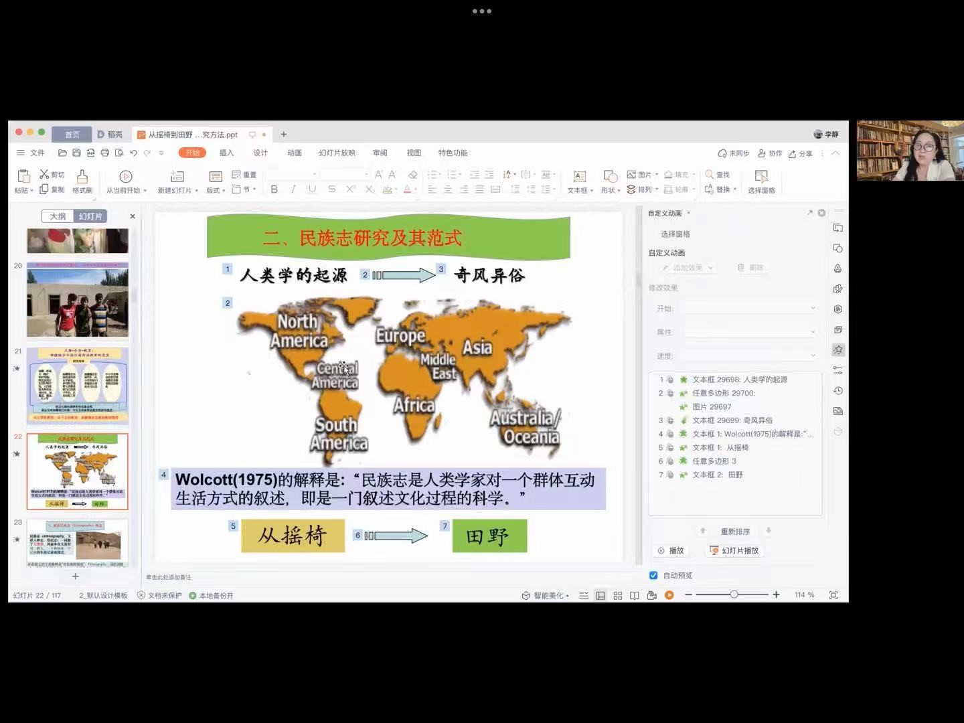Click the zoom slider handle
The height and width of the screenshot is (723, 964).
[x=734, y=594]
